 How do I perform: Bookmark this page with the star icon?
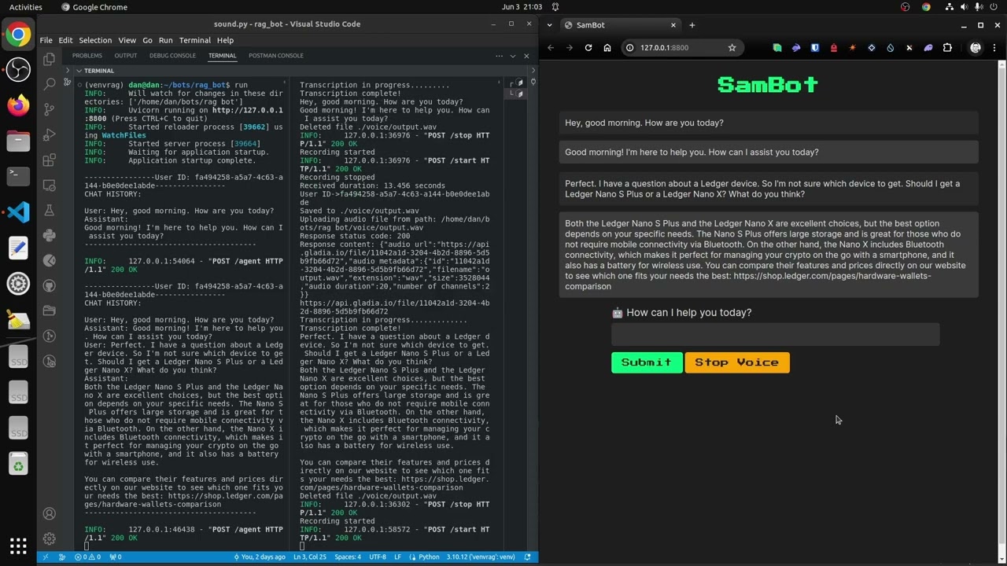[732, 47]
